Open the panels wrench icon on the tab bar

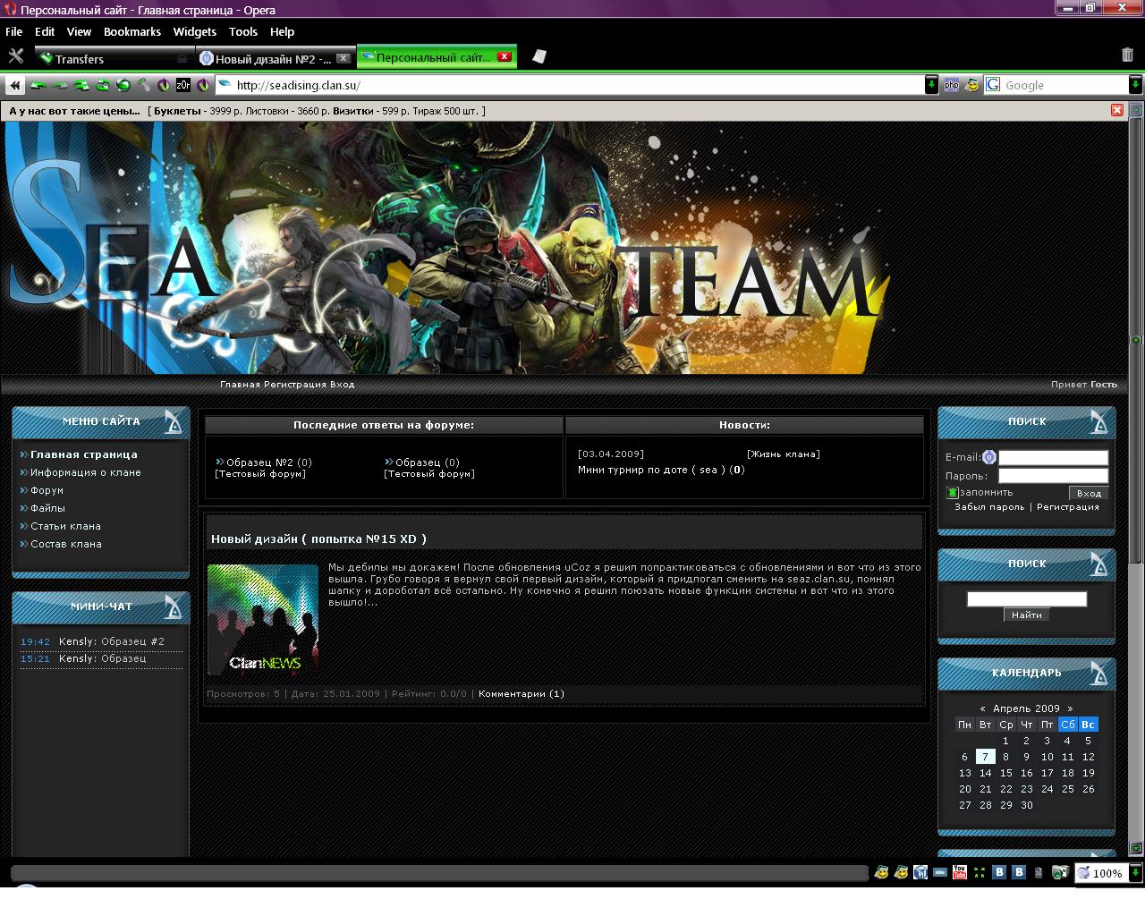point(15,56)
